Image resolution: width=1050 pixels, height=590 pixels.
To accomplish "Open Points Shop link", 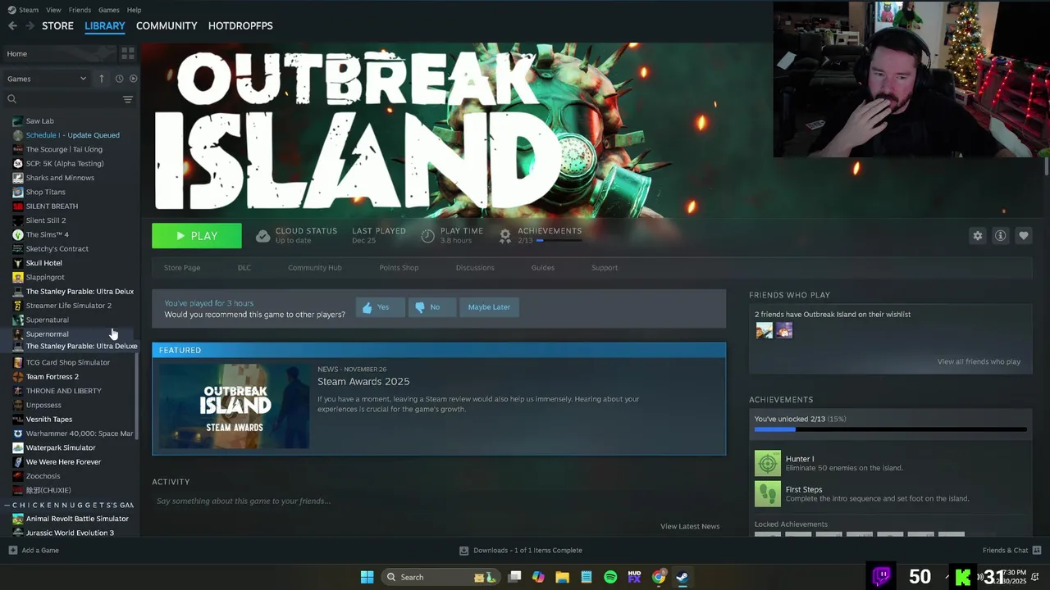I will [399, 267].
